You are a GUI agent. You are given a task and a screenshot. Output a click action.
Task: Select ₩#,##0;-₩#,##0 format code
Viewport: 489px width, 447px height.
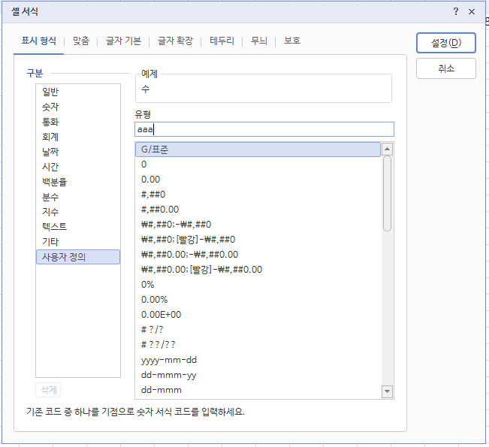point(258,225)
